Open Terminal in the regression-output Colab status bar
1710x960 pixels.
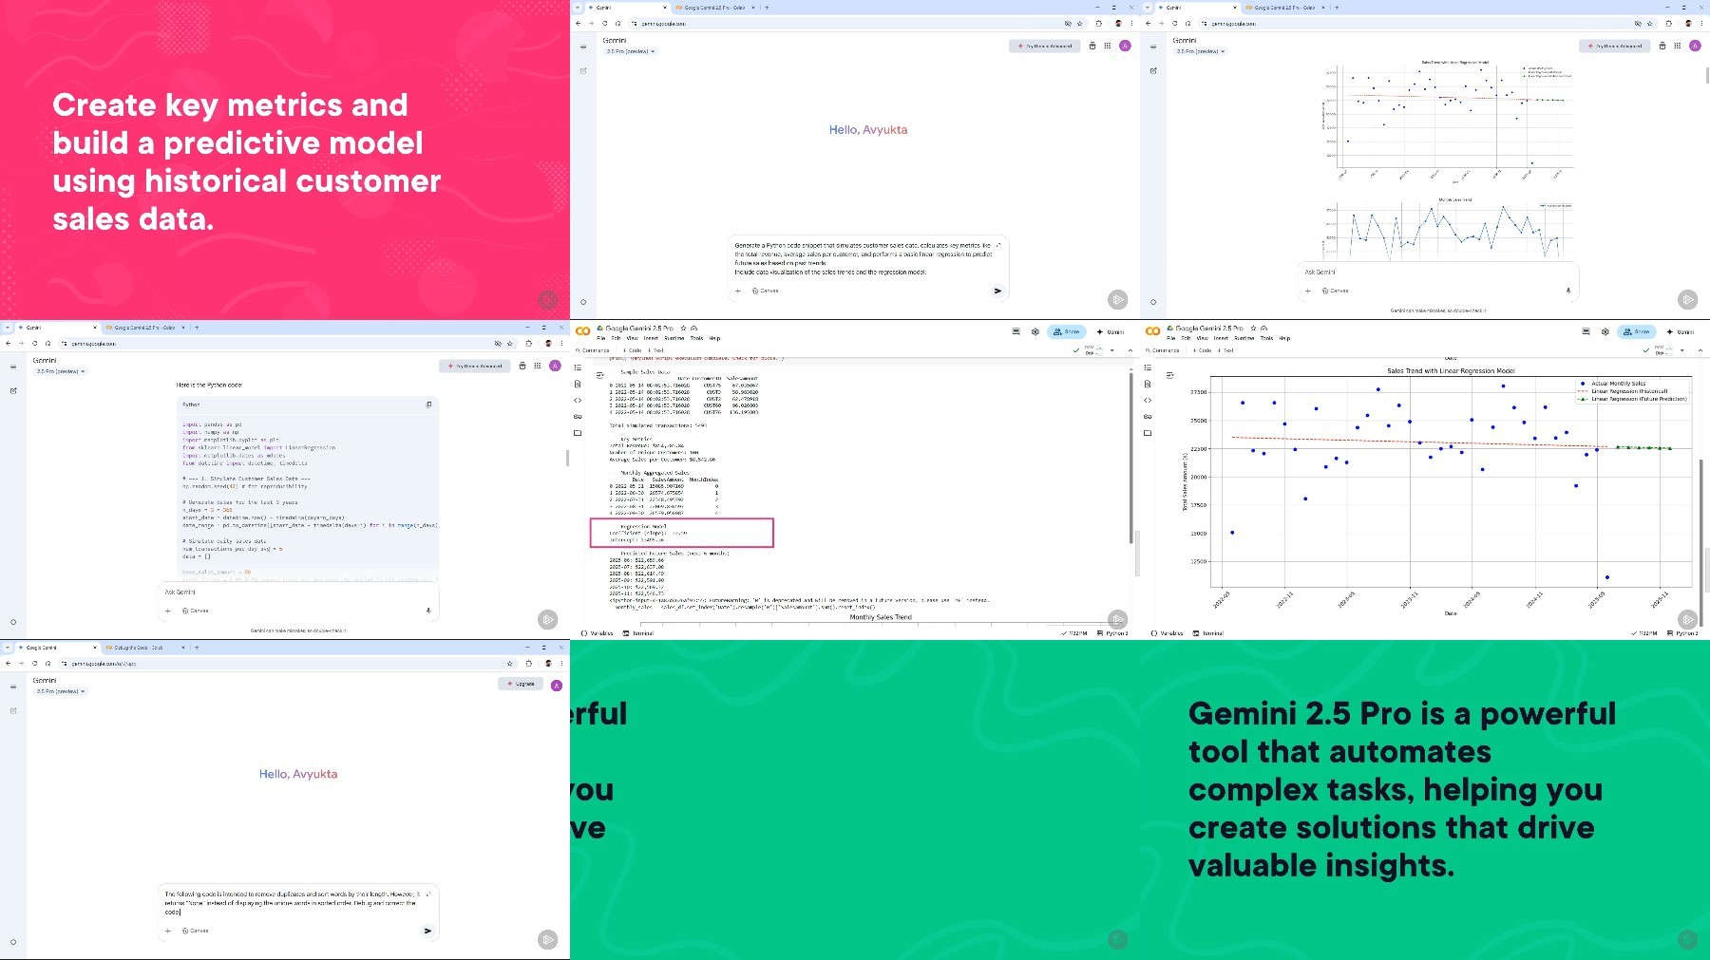638,632
